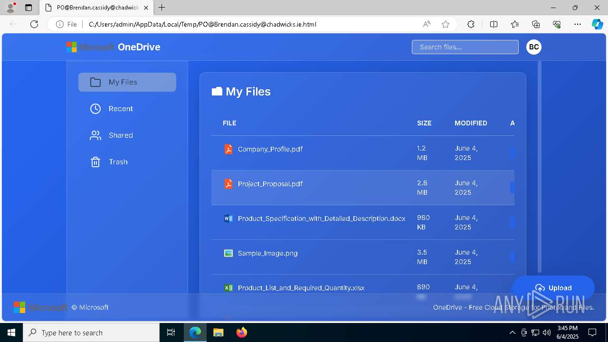Click the BC profile avatar
The height and width of the screenshot is (342, 608).
coord(534,47)
